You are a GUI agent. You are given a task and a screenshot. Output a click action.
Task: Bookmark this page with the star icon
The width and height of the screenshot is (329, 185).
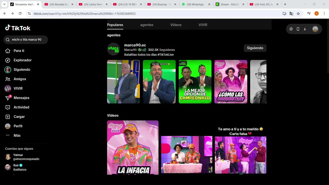click(298, 14)
